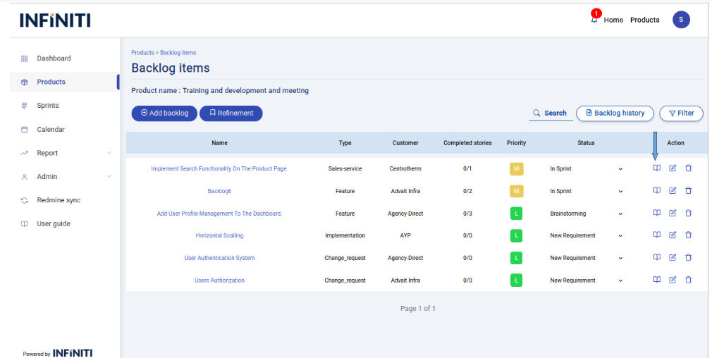Click the S user avatar
This screenshot has width=712, height=358.
pyautogui.click(x=681, y=20)
